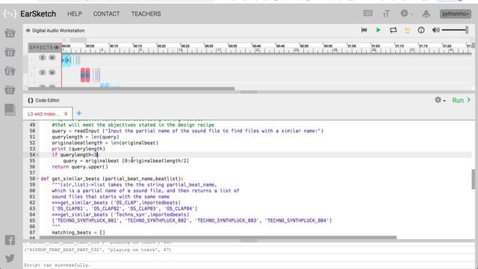Image resolution: width=478 pixels, height=269 pixels.
Task: Close the 'L3 wk3 make...' script tab
Action: (x=66, y=114)
